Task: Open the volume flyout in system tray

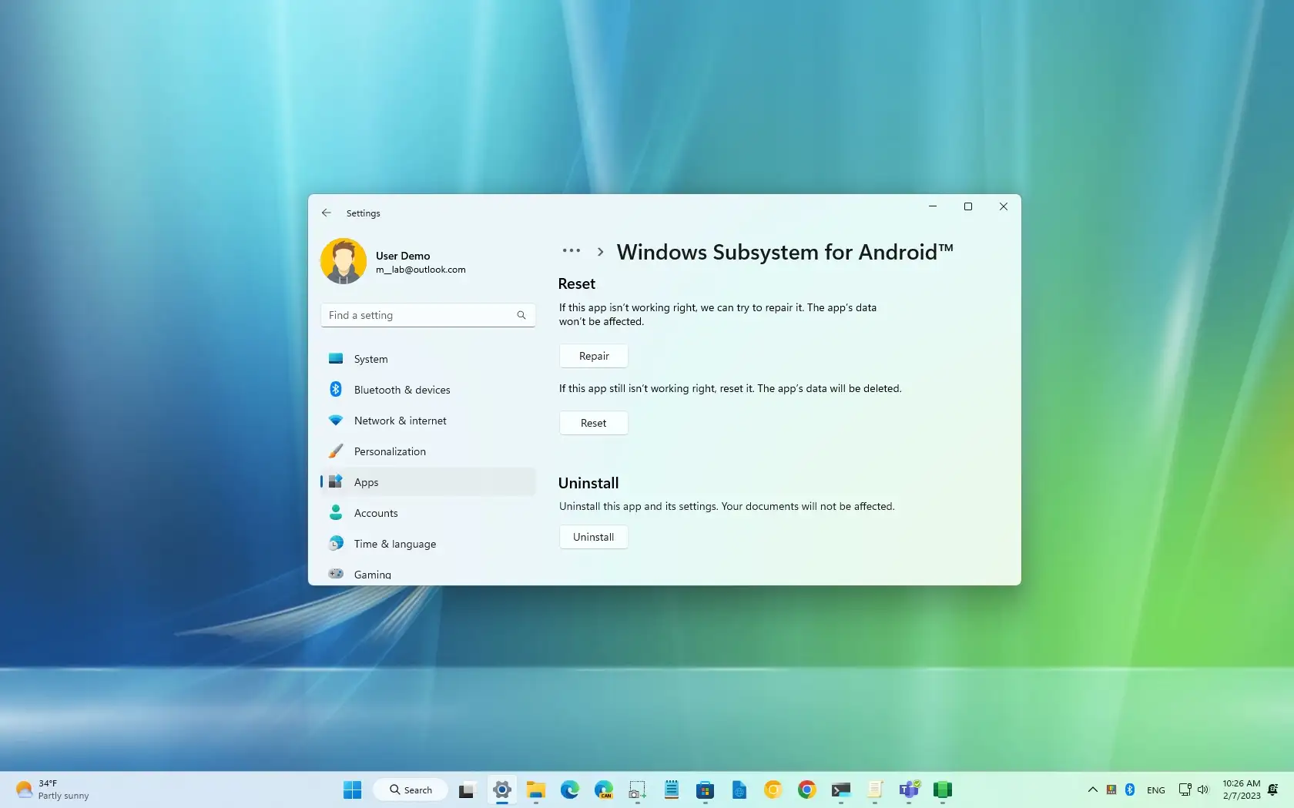Action: [x=1203, y=790]
